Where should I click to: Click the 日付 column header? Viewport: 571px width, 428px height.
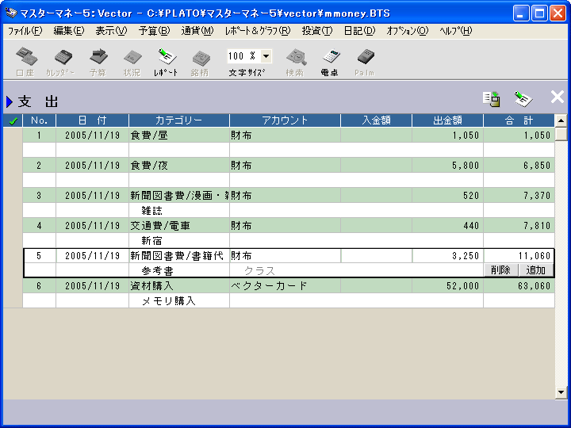(92, 120)
